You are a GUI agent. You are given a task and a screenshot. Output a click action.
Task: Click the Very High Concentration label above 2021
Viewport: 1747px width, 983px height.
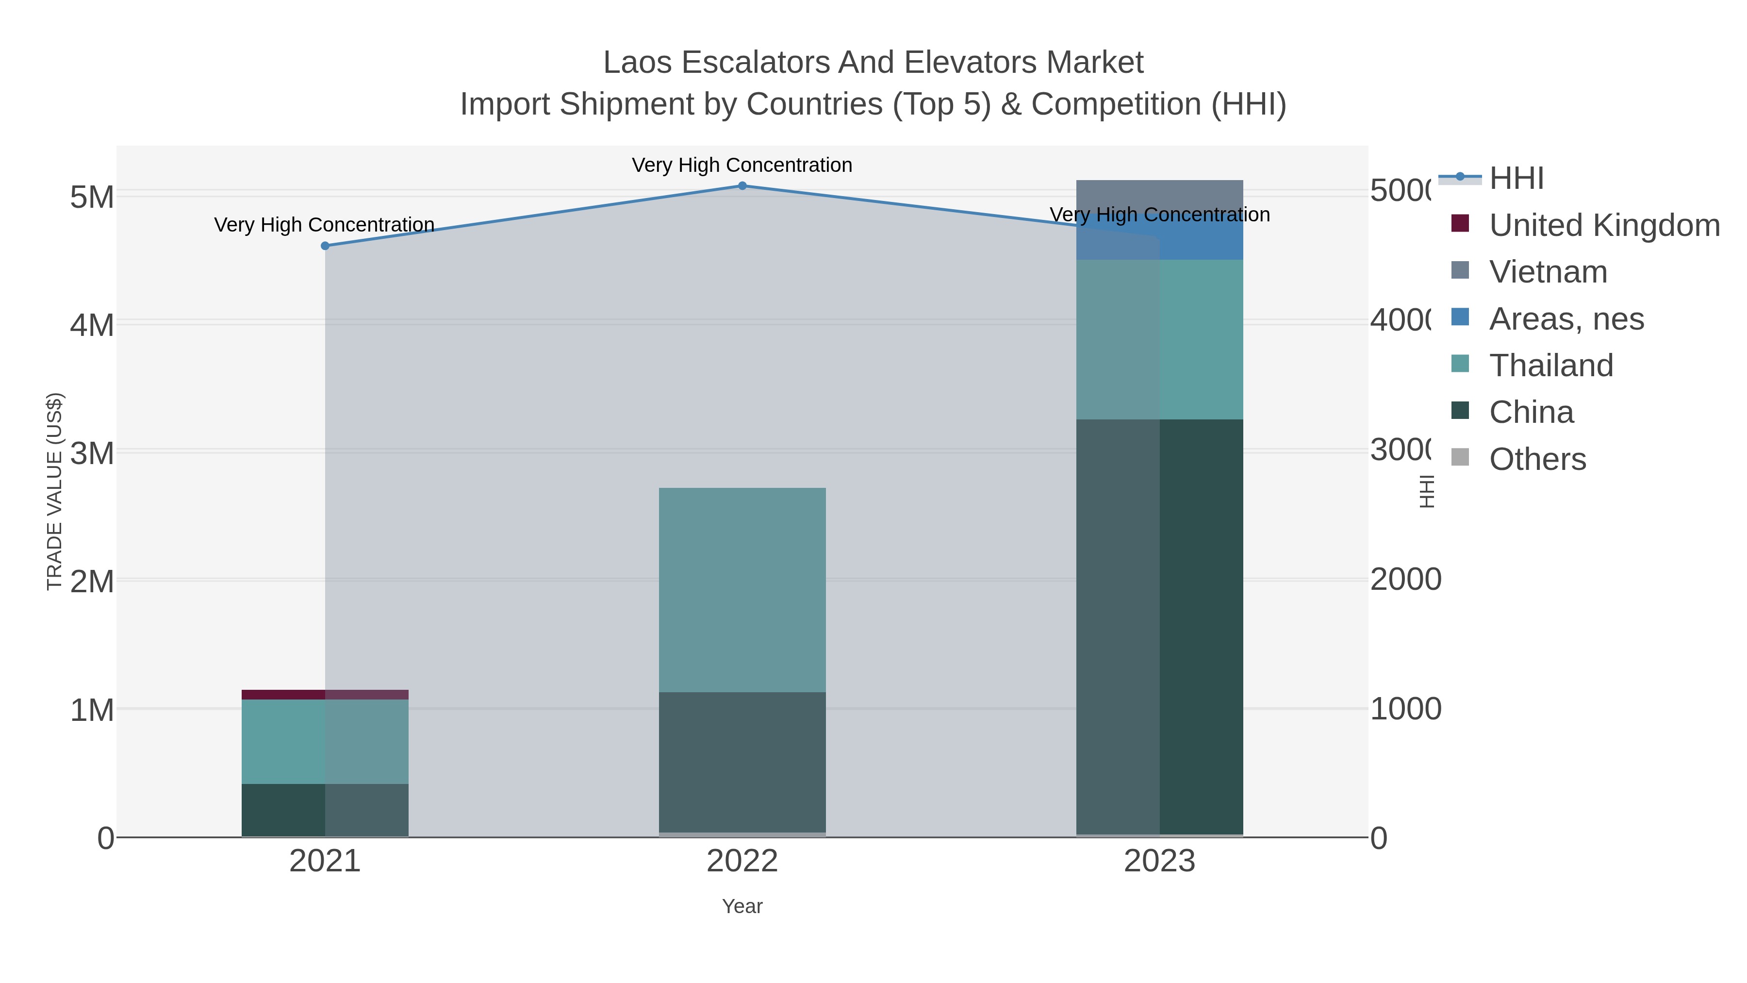coord(324,225)
